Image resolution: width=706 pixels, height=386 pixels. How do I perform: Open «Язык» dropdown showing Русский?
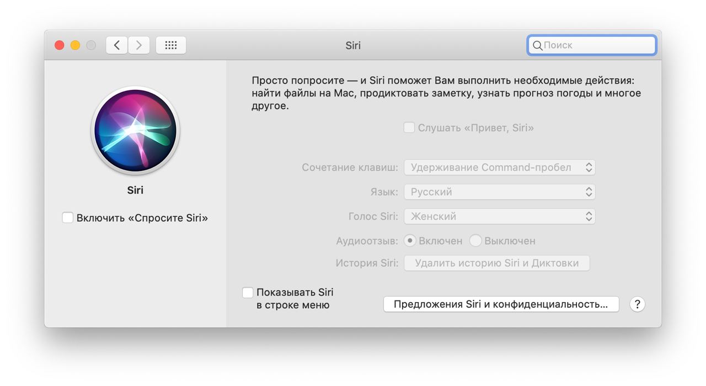pyautogui.click(x=500, y=192)
